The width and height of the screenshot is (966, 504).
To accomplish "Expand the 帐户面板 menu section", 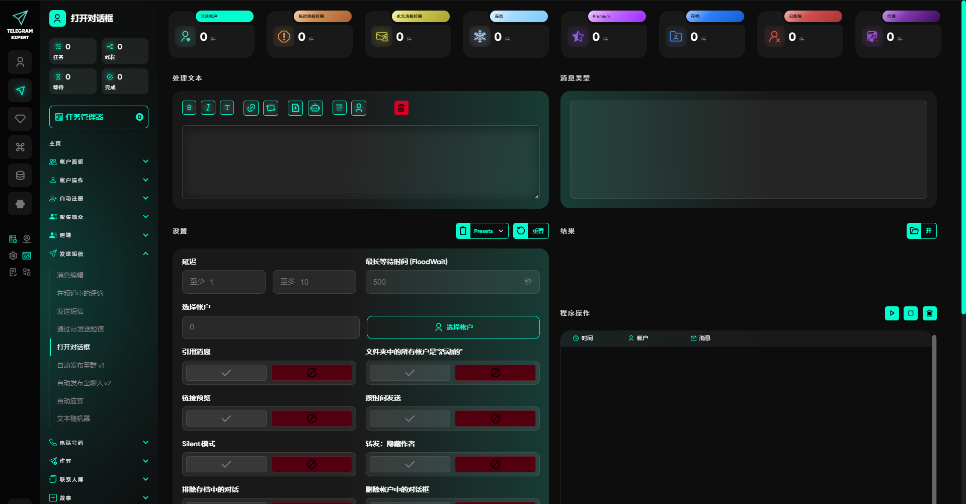I will click(x=99, y=161).
